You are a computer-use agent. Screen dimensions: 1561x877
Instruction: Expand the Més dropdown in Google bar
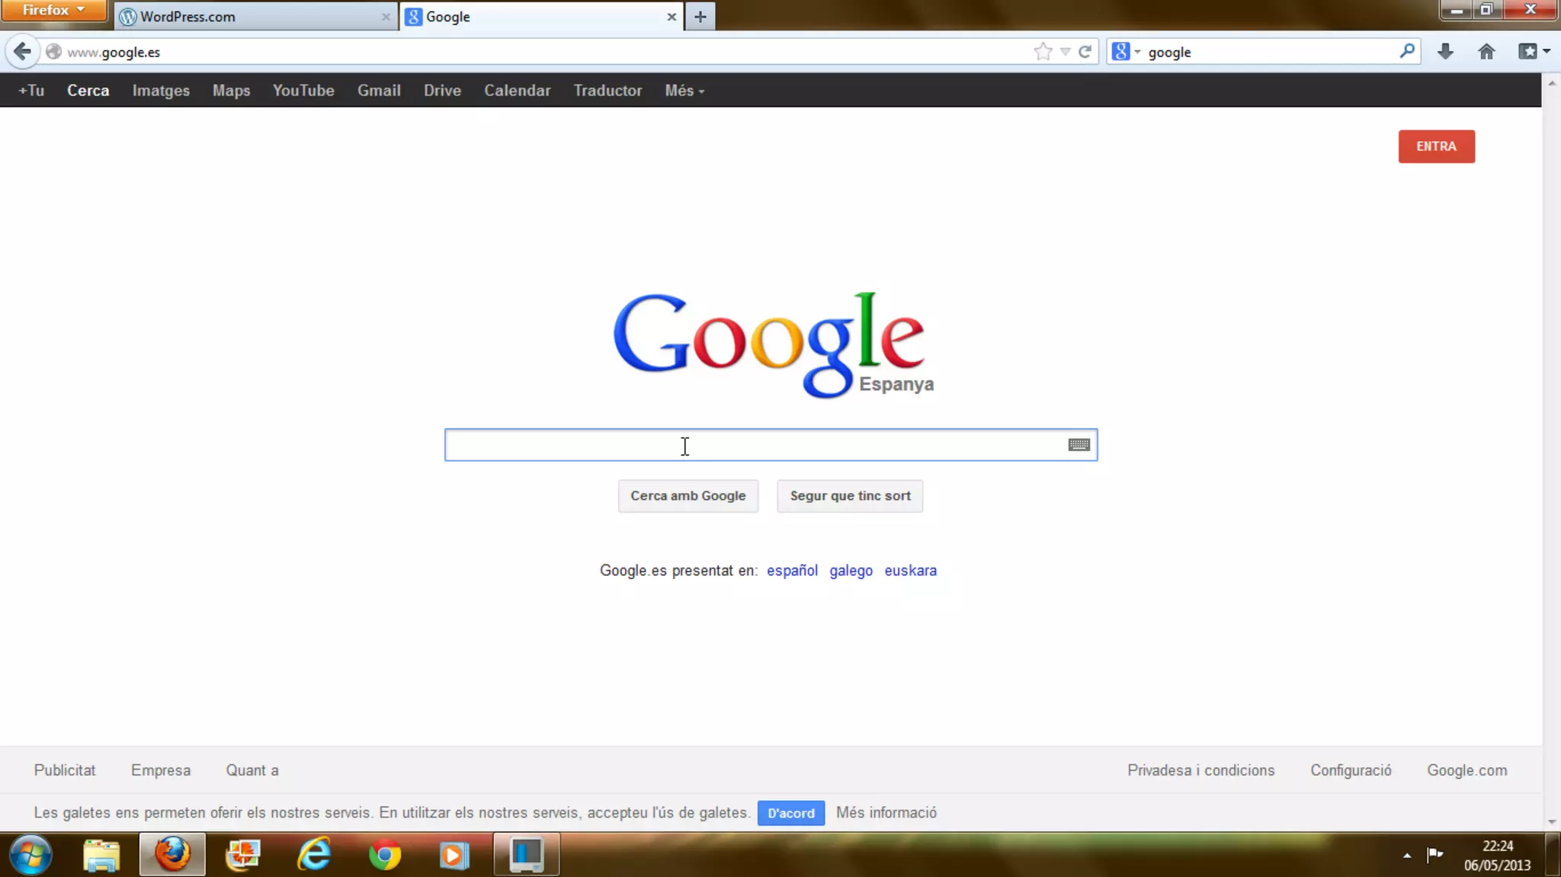(x=684, y=91)
